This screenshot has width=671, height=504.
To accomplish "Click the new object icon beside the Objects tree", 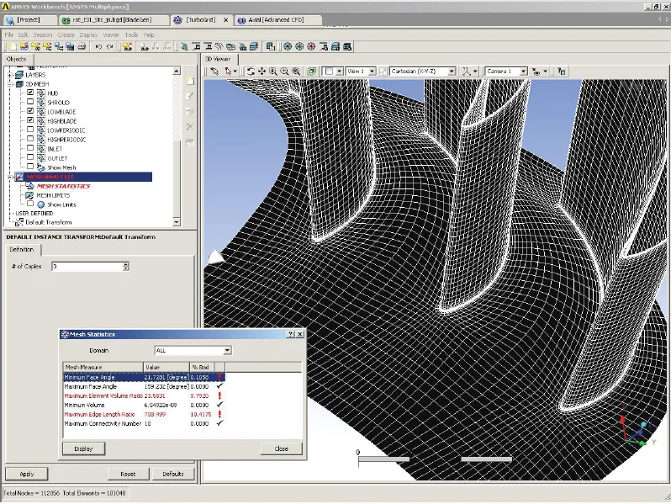I will coord(190,81).
